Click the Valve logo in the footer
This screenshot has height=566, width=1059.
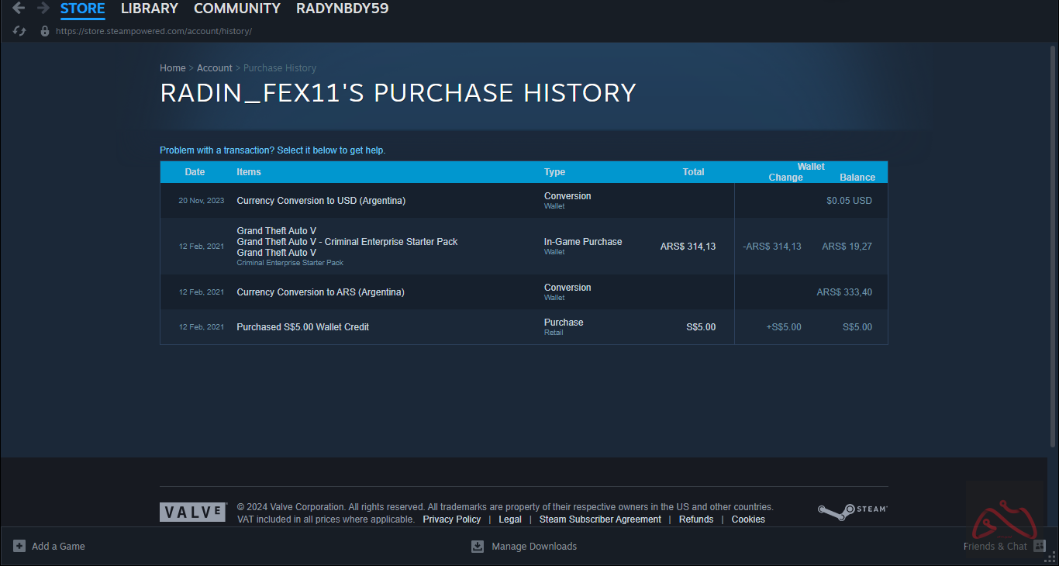pyautogui.click(x=192, y=513)
